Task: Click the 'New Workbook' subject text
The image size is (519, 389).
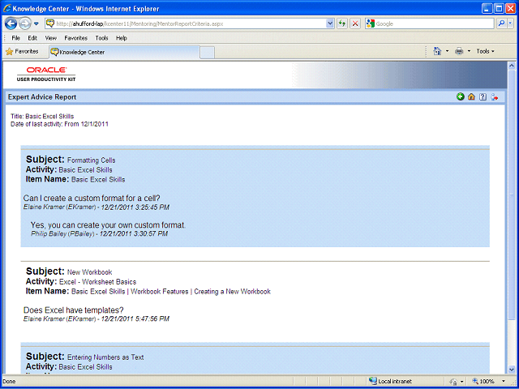Action: click(x=90, y=272)
